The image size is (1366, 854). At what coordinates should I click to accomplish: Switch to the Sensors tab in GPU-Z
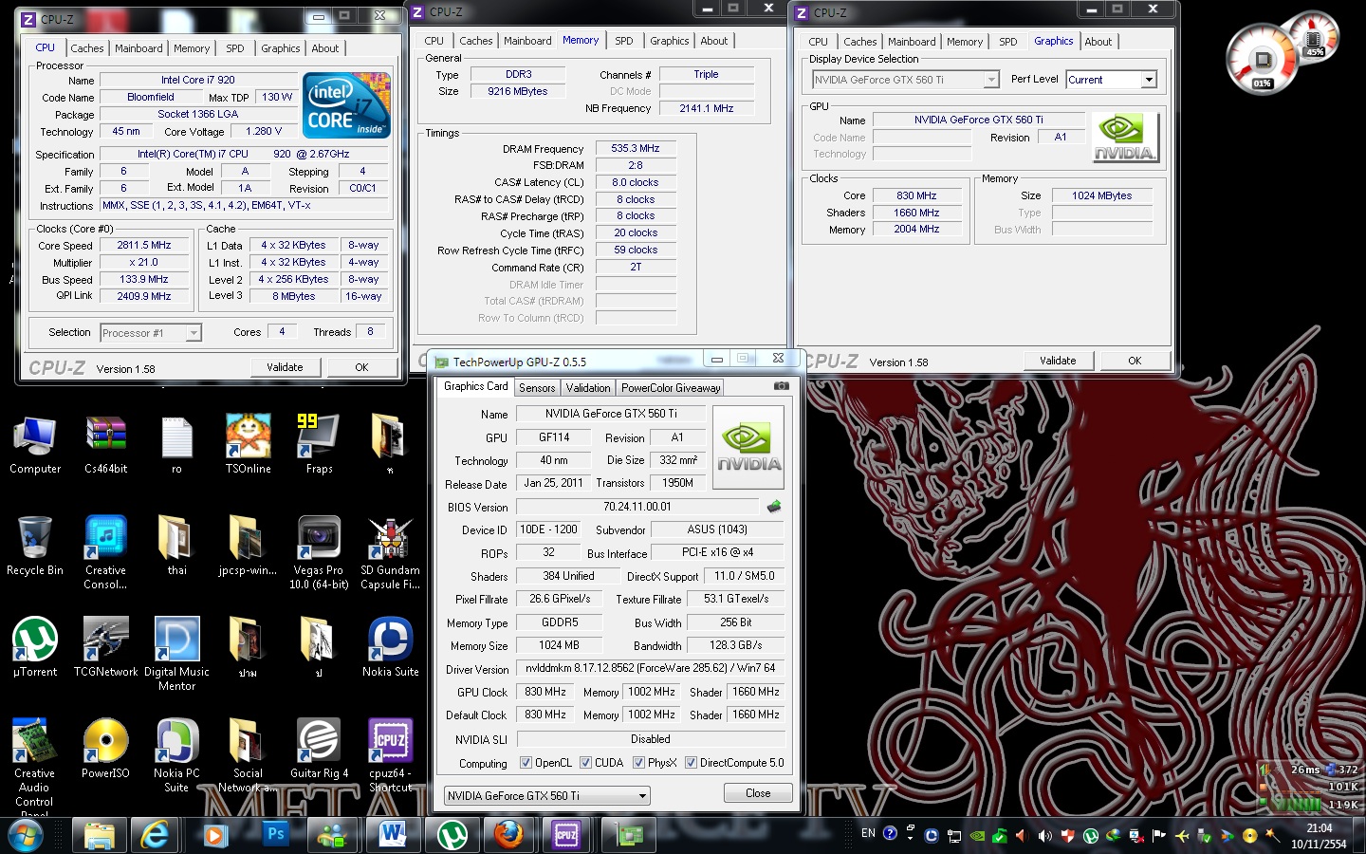[537, 388]
